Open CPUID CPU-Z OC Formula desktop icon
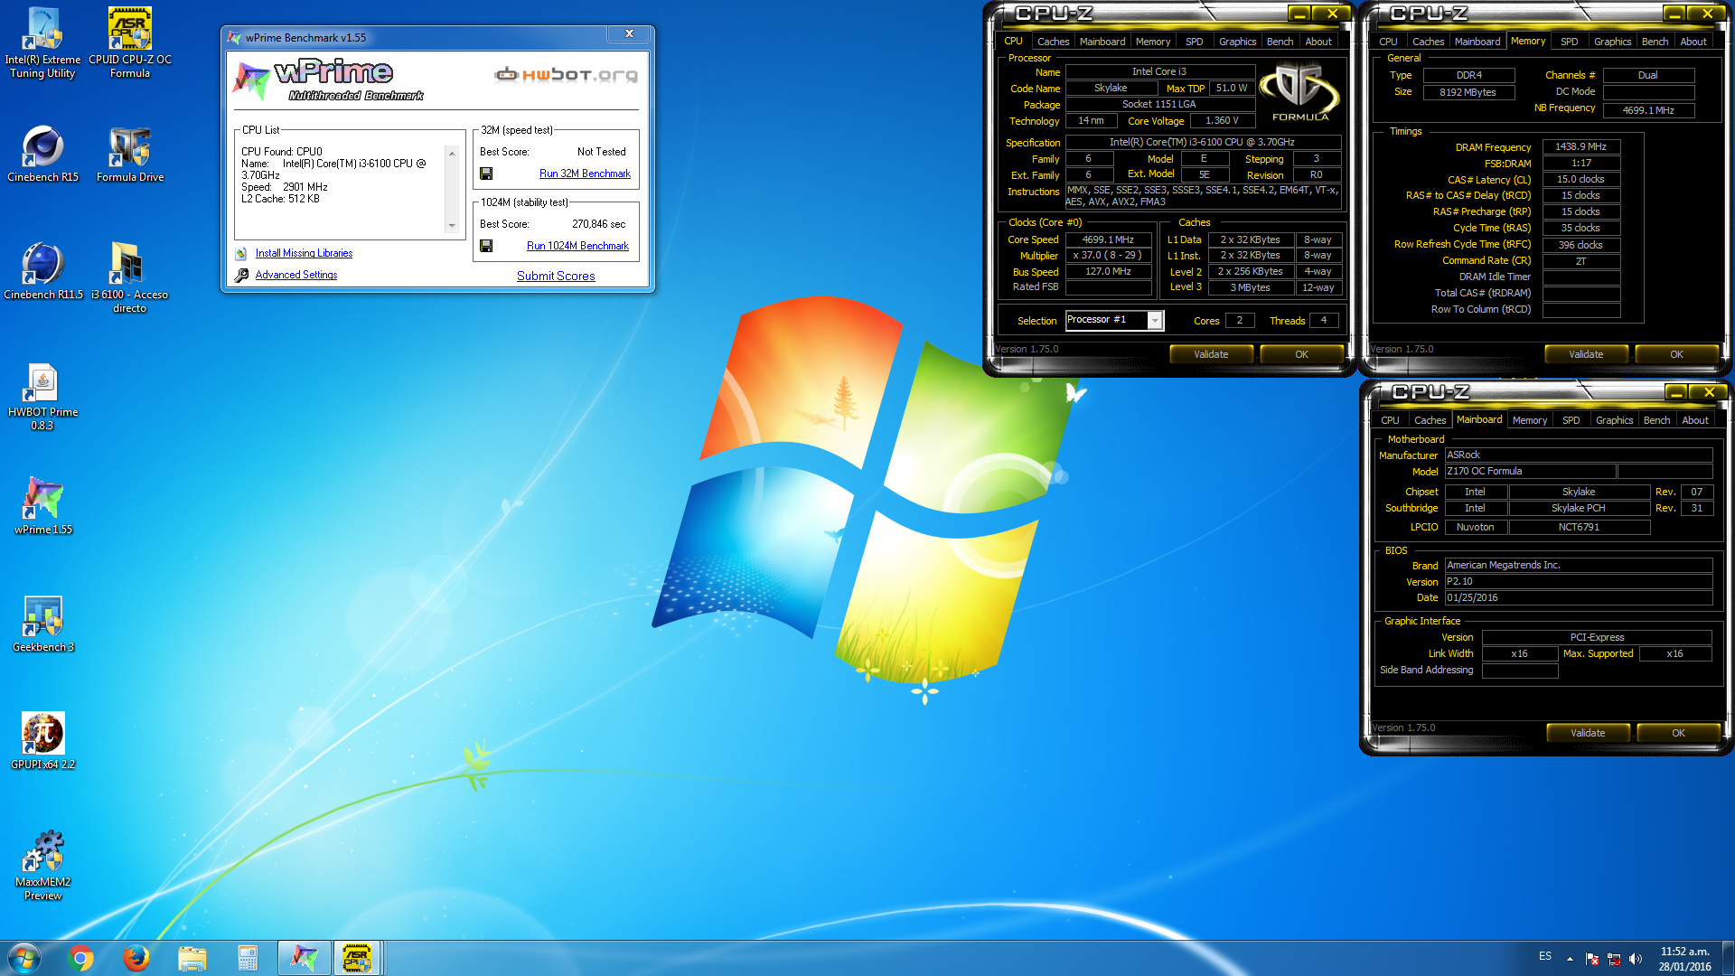Screen dimensions: 1735x976 click(130, 42)
